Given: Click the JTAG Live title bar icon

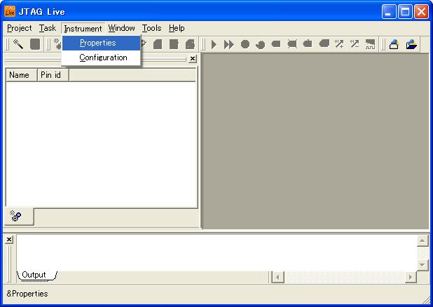Looking at the screenshot, I should (10, 11).
